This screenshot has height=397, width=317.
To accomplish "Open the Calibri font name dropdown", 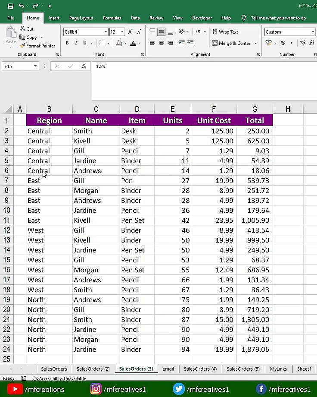I will (x=106, y=32).
